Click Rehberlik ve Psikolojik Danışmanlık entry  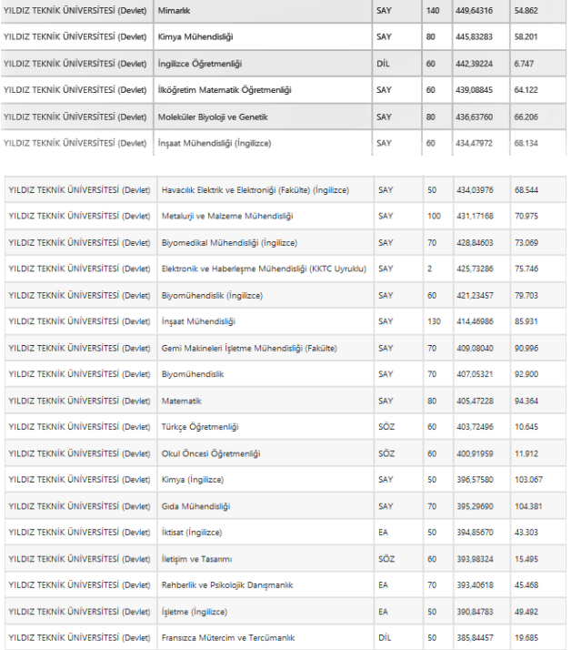226,584
